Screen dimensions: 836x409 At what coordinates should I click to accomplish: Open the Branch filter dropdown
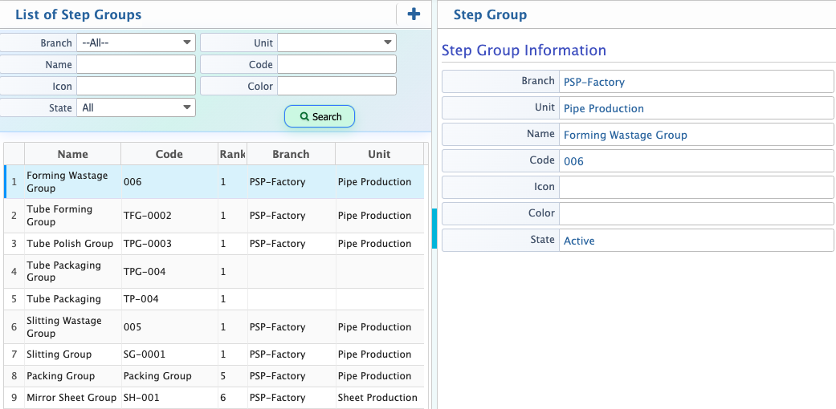(136, 43)
